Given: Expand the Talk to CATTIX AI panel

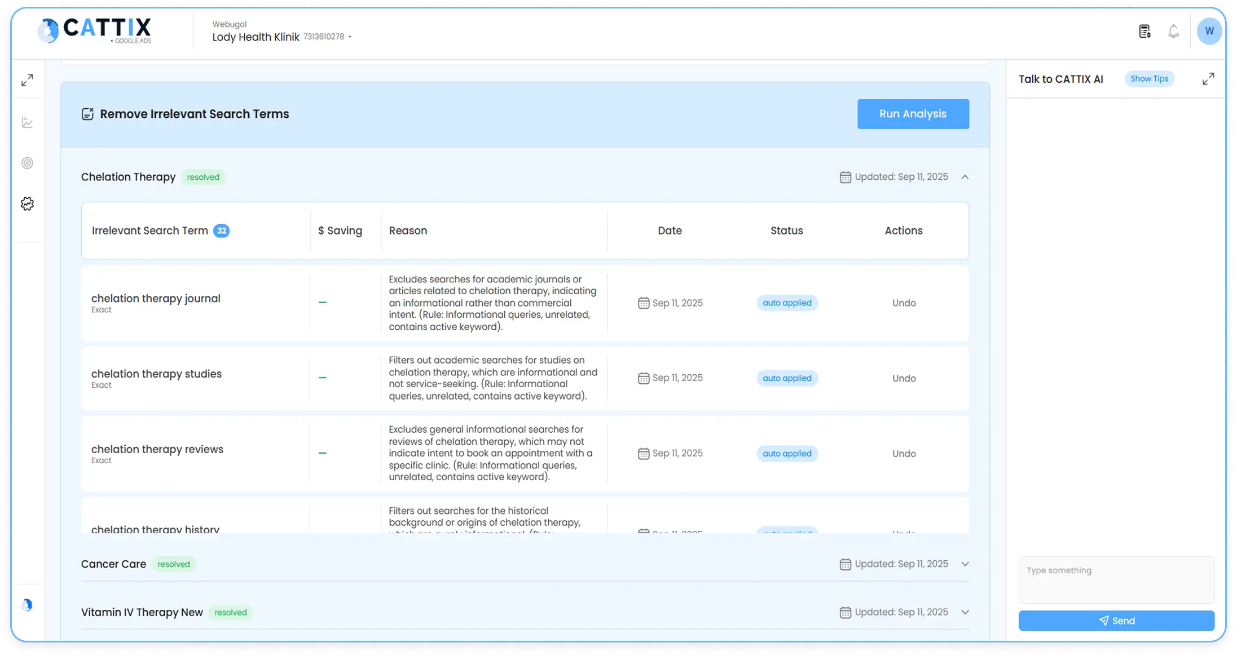Looking at the screenshot, I should tap(1208, 78).
